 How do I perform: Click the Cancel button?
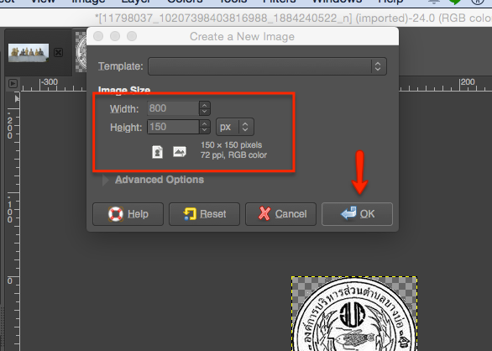[280, 214]
